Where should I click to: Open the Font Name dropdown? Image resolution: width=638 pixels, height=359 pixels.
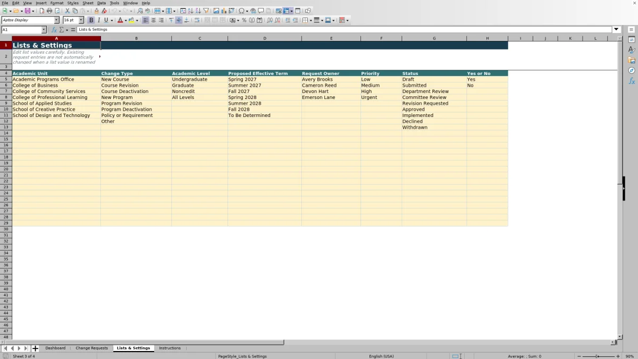click(56, 20)
